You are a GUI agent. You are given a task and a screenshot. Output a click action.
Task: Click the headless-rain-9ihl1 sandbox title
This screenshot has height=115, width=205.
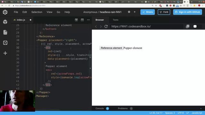pyautogui.click(x=111, y=12)
